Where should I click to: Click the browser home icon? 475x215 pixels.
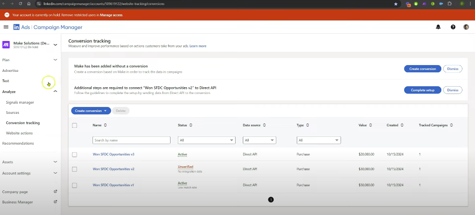[29, 4]
